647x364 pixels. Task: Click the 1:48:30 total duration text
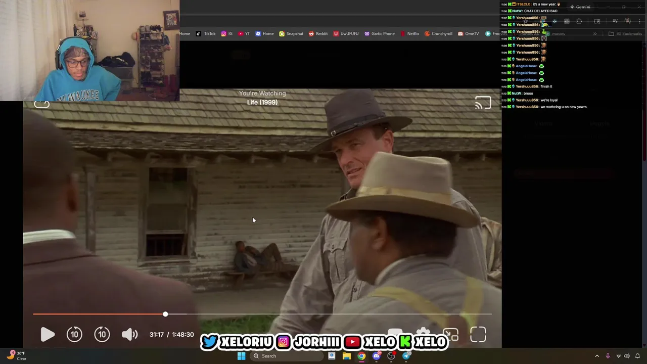tap(183, 335)
